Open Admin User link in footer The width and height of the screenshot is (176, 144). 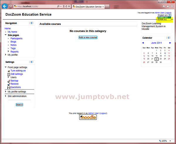tap(94, 113)
